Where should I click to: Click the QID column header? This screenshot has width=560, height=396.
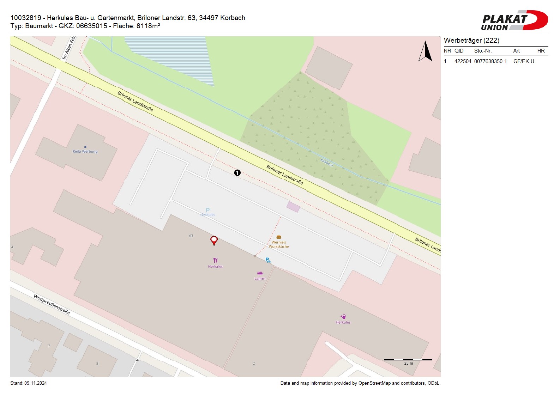[x=459, y=51]
